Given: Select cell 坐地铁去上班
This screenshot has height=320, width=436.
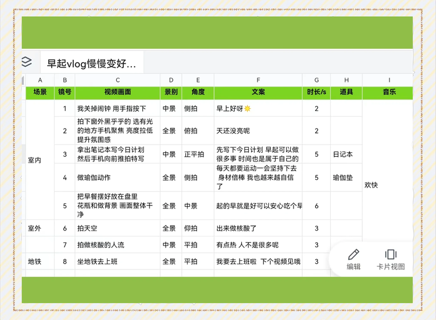Looking at the screenshot, I should tap(117, 261).
